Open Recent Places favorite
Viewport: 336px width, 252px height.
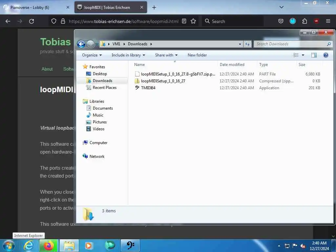click(104, 87)
